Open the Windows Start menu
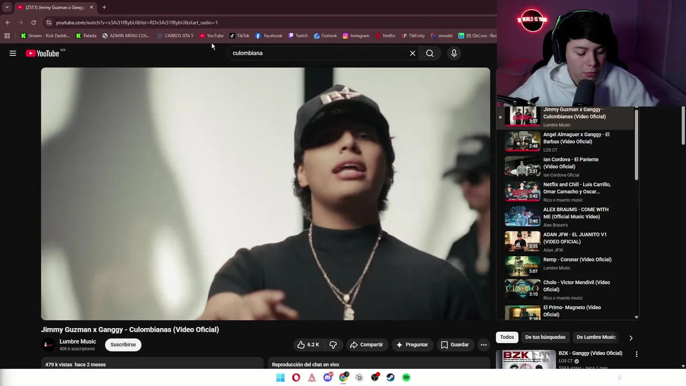 coord(280,377)
